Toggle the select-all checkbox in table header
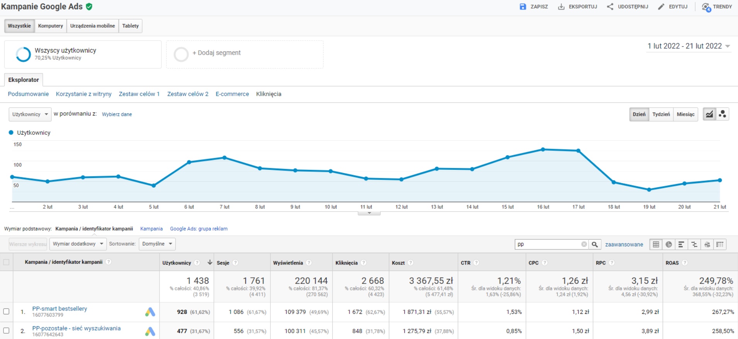Viewport: 738px width, 339px height. [6, 262]
